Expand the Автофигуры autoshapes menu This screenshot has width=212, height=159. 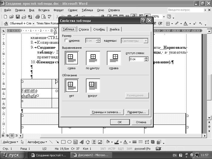click(x=37, y=142)
